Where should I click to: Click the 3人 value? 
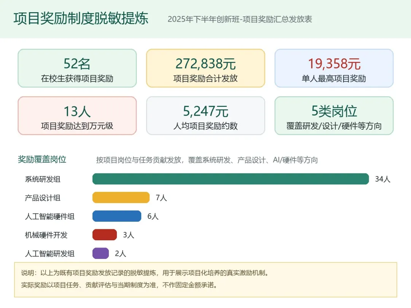pyautogui.click(x=129, y=235)
